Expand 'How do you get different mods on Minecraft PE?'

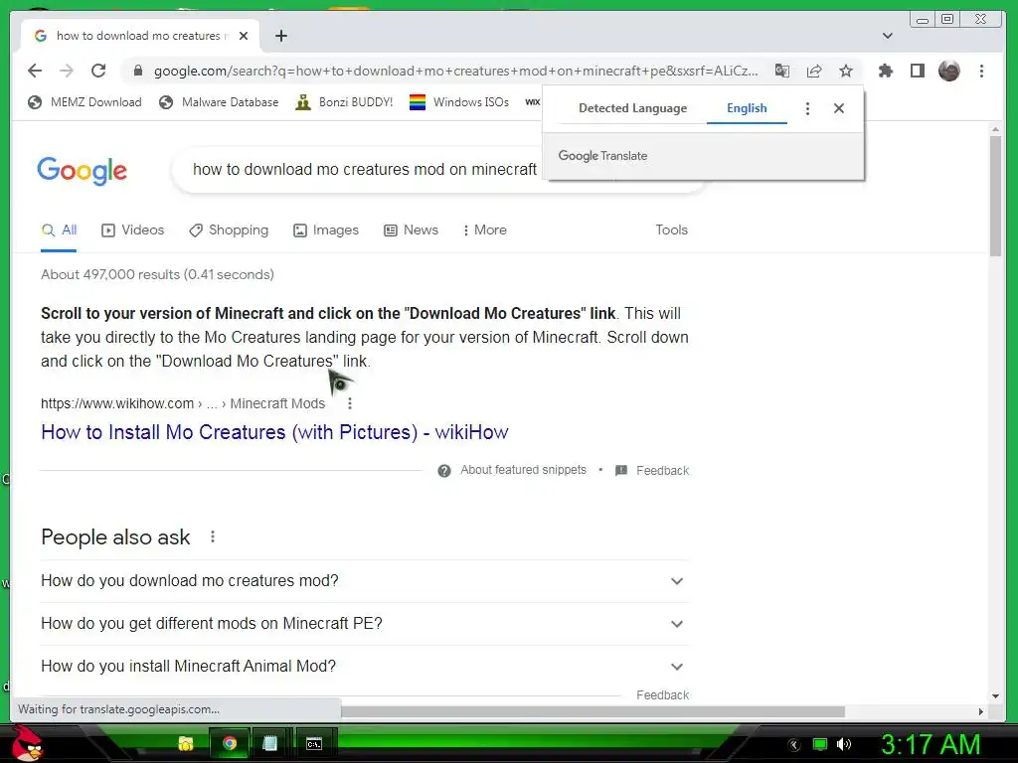point(364,624)
